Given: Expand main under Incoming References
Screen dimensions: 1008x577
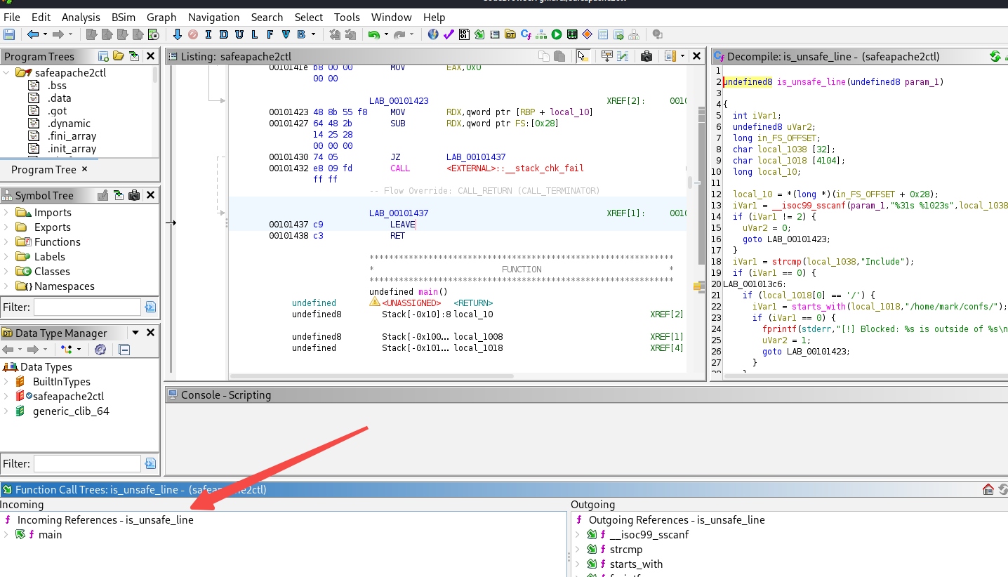Looking at the screenshot, I should click(x=7, y=535).
